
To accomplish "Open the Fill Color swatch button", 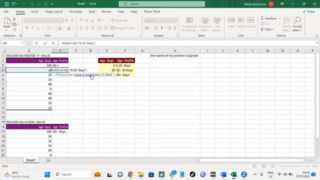I will point(59,28).
